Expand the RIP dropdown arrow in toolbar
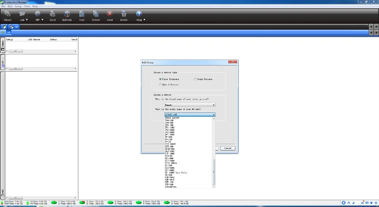Viewport: 379px width, 207px height. point(42,20)
